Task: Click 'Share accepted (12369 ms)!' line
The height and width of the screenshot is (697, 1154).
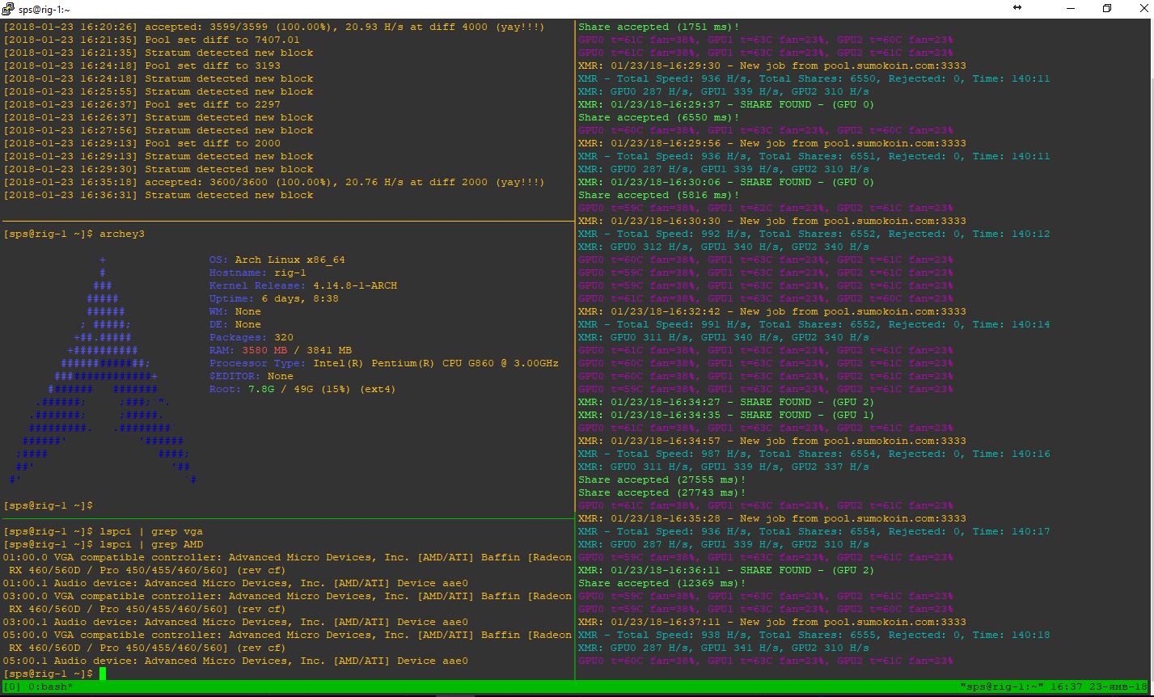Action: (x=662, y=583)
